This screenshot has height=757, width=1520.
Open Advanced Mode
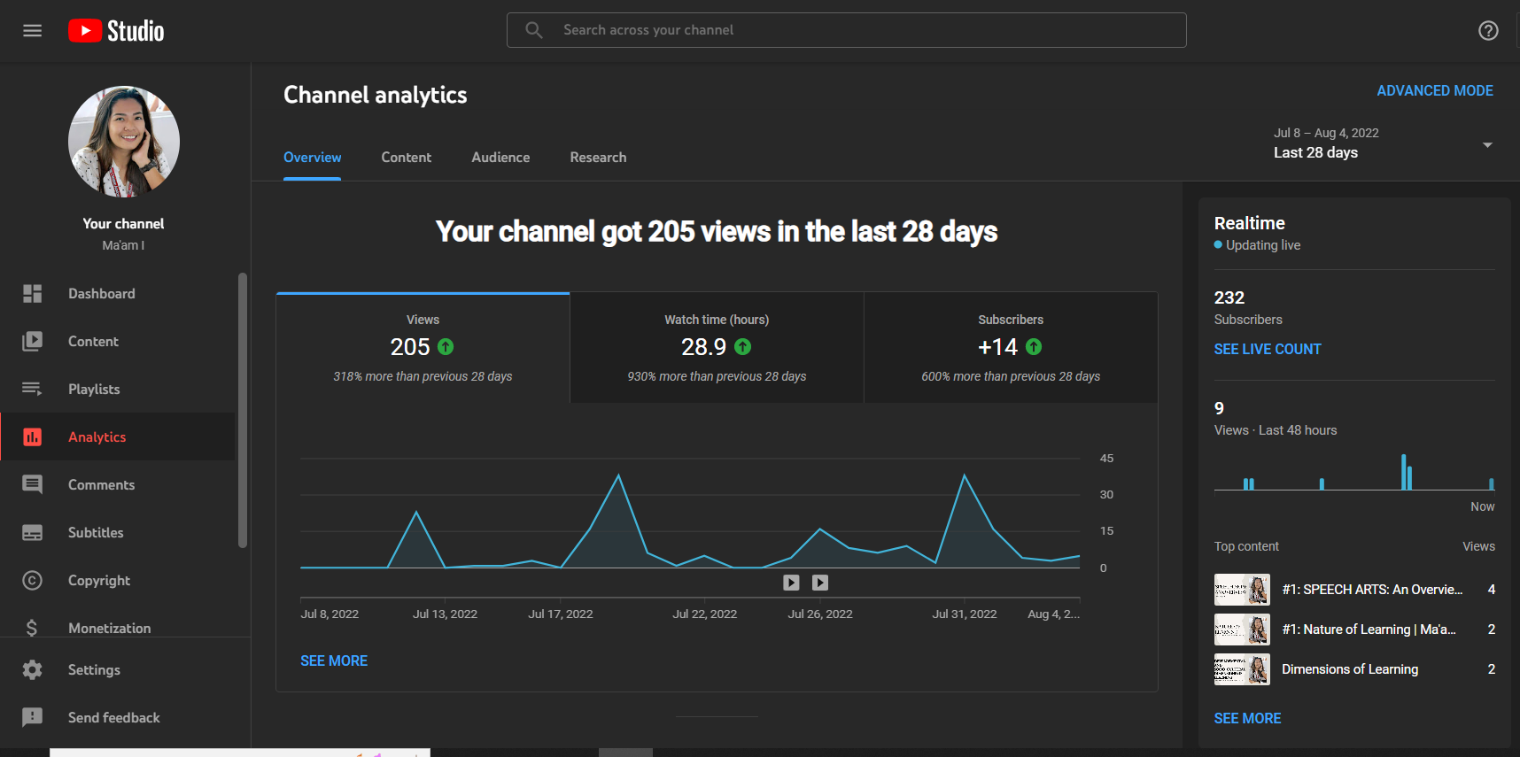[1435, 91]
